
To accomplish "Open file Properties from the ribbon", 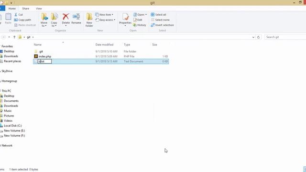I will 125,20.
